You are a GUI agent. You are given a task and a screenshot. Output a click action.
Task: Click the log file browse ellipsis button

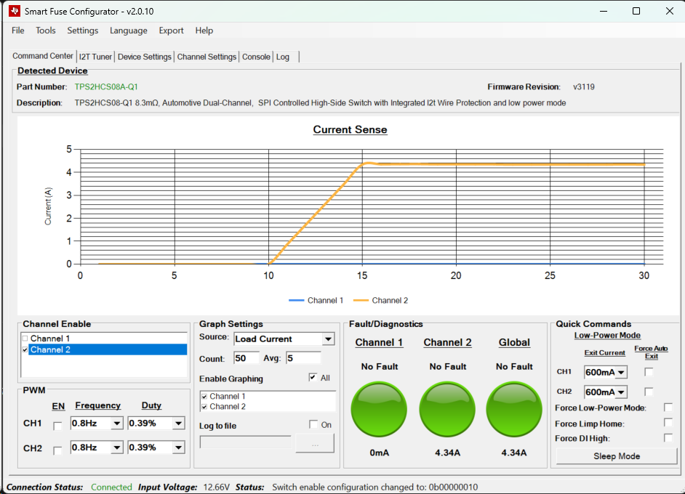[314, 443]
